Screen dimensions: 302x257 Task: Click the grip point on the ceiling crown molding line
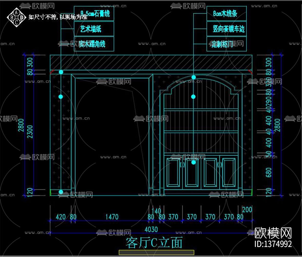[61, 72]
